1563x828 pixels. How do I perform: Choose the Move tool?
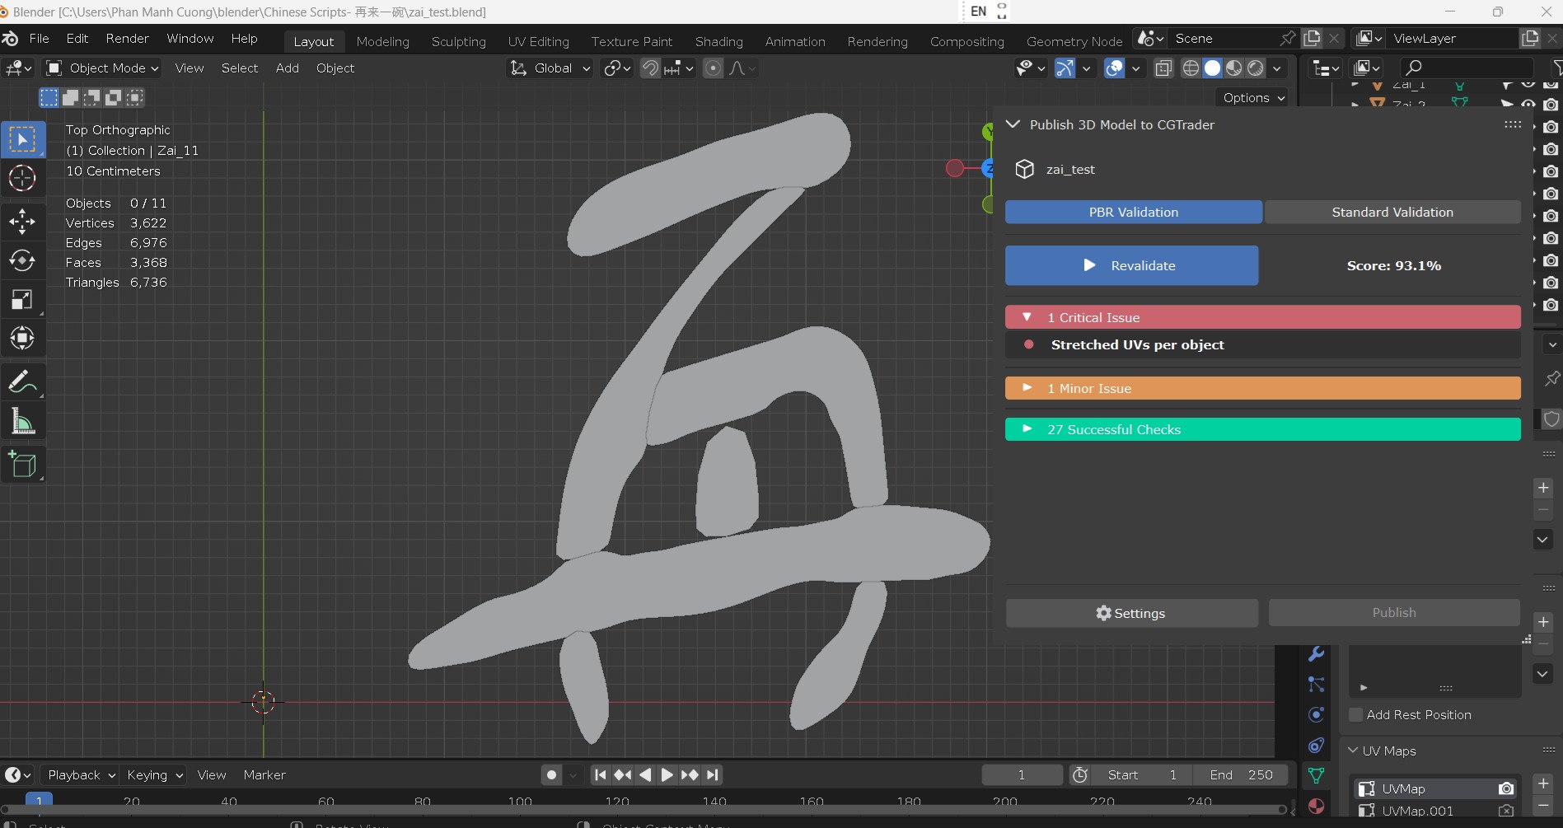[x=22, y=221]
